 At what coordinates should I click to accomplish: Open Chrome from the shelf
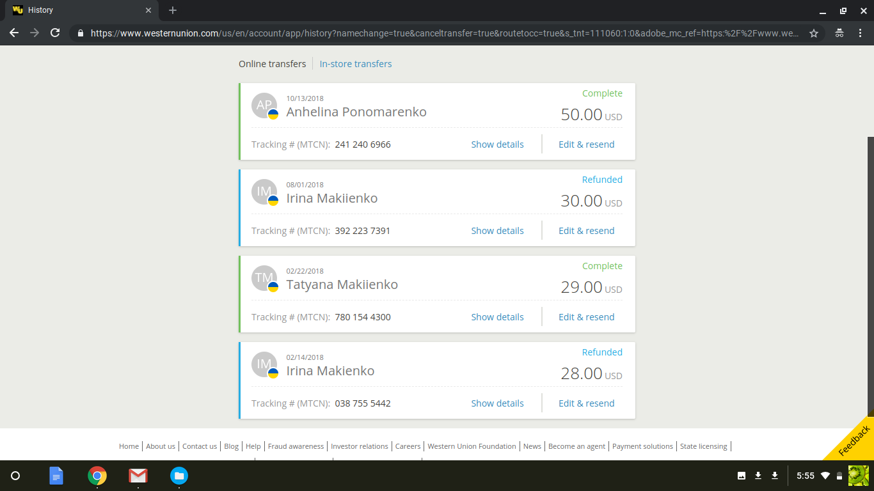coord(97,476)
